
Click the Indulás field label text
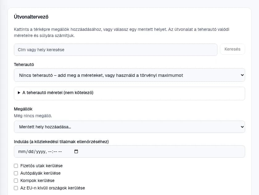tap(61, 142)
